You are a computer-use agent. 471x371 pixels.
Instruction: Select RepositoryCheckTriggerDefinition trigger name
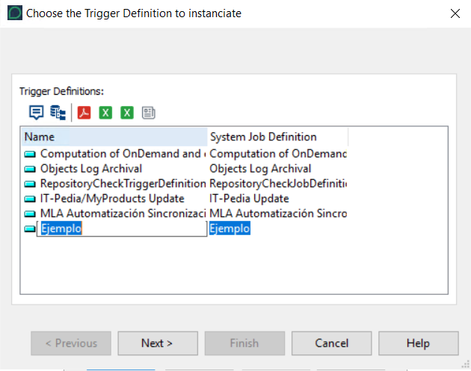(123, 184)
